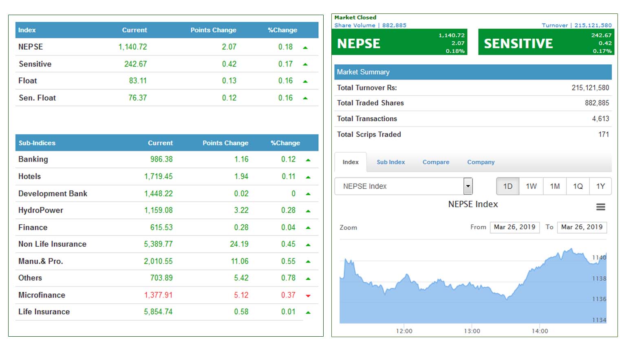Click the green SENSITIVE banner
Screen dimensions: 622x344
click(546, 42)
